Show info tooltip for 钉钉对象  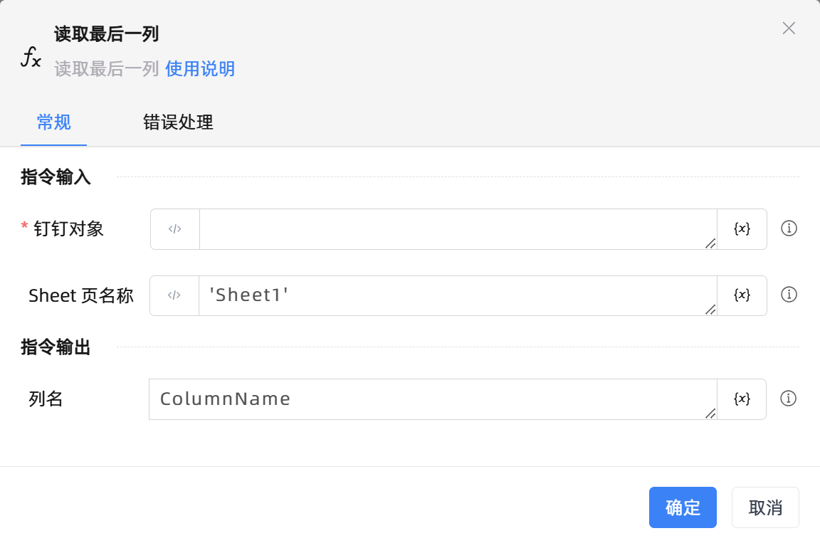coord(789,228)
